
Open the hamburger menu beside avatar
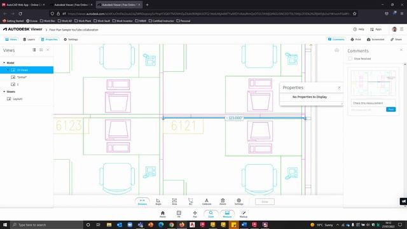(x=402, y=29)
